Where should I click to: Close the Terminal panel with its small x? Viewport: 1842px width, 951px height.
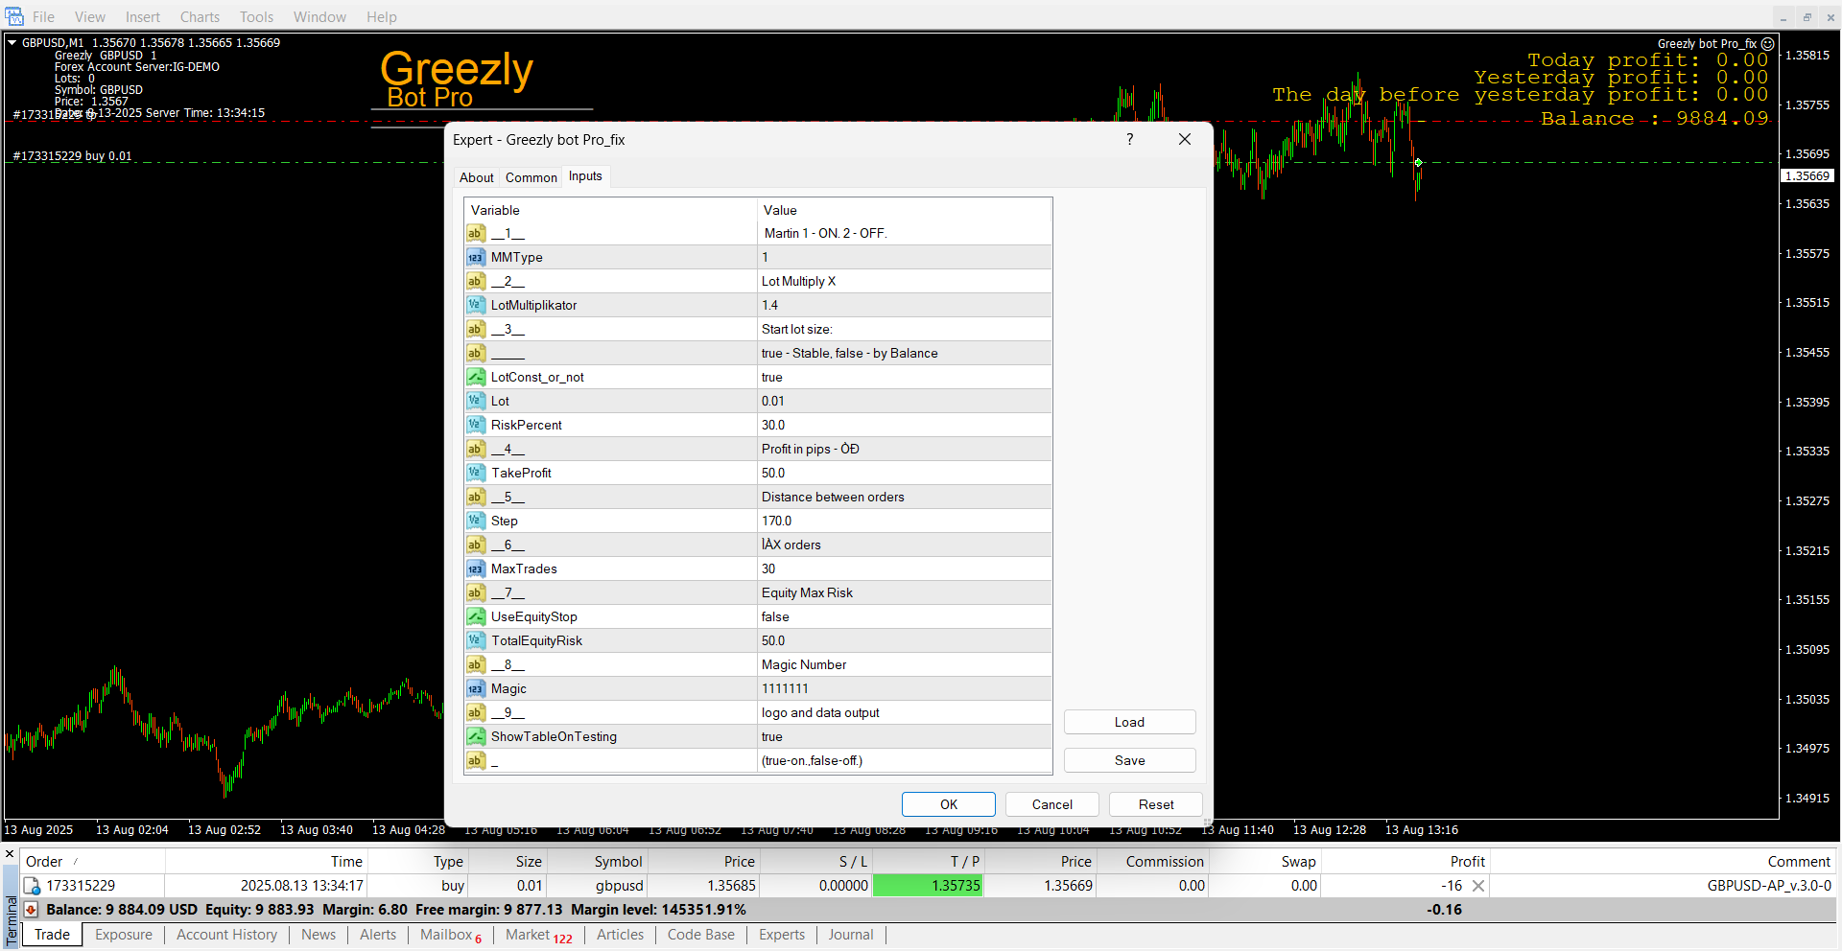pyautogui.click(x=10, y=853)
